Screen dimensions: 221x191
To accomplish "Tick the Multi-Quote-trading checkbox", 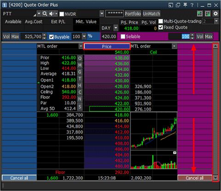I will pos(161,21).
